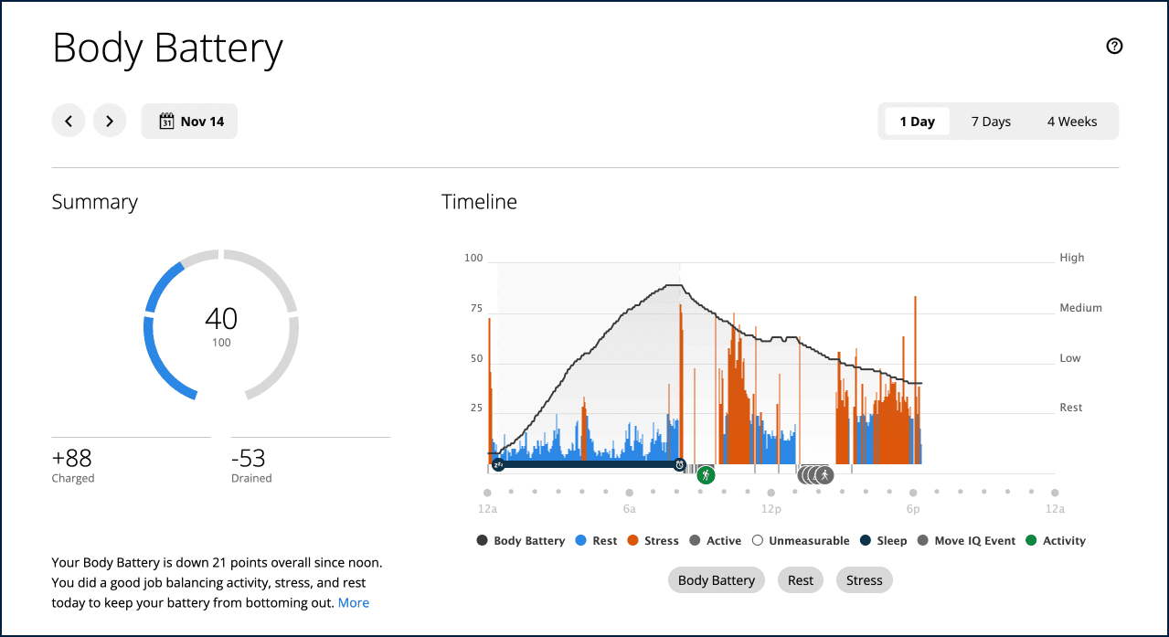Viewport: 1169px width, 637px height.
Task: Click the alarm clock wake icon
Action: click(x=679, y=465)
